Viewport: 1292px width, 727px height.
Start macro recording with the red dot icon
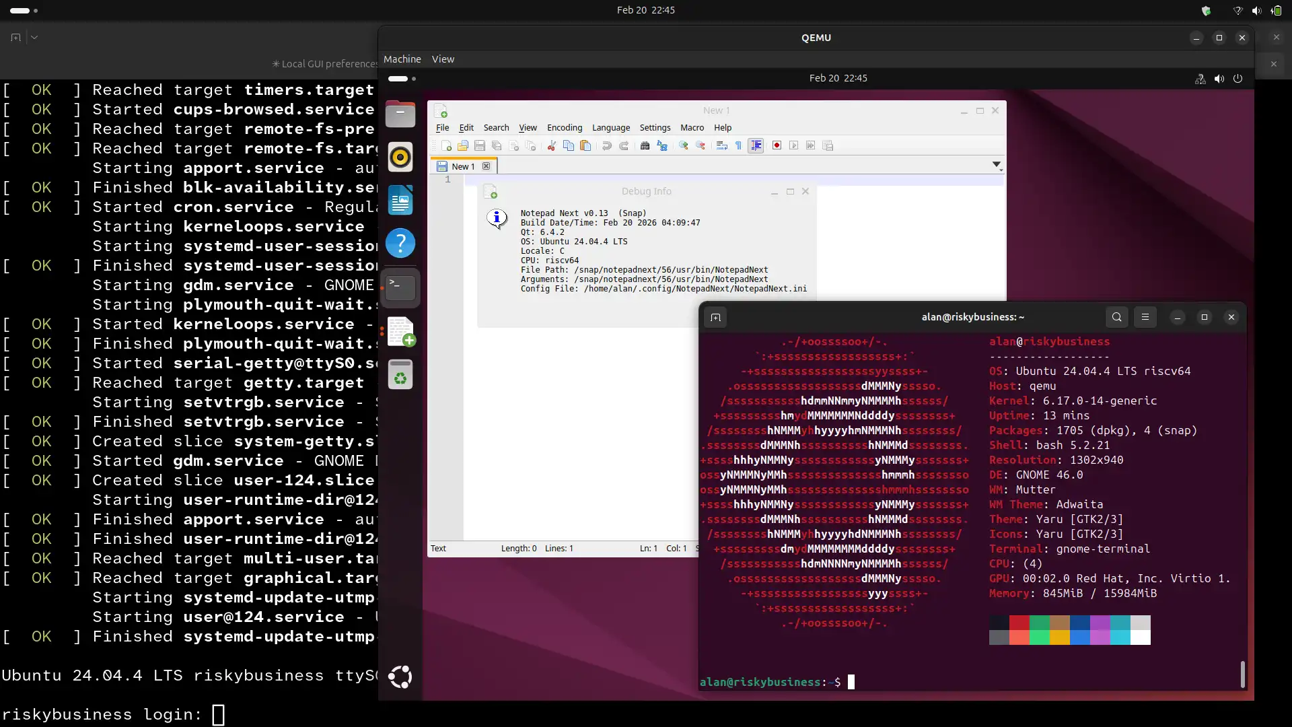pyautogui.click(x=777, y=145)
